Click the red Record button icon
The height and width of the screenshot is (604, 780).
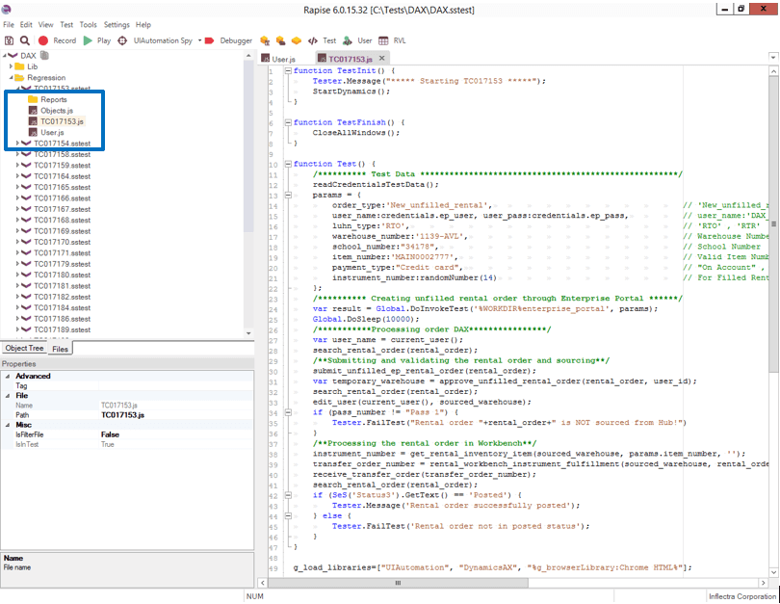(43, 40)
